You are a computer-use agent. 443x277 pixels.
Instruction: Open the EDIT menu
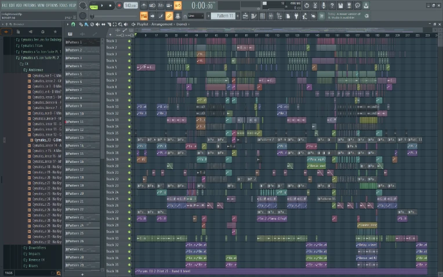[x=12, y=5]
